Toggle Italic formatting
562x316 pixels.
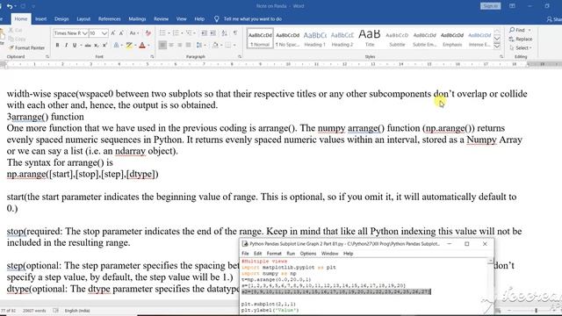pos(67,45)
